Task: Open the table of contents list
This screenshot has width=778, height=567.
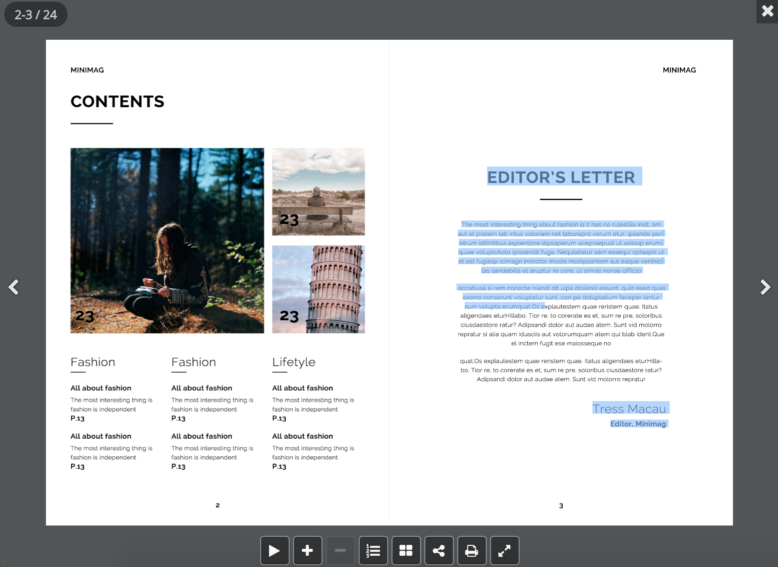Action: 373,550
